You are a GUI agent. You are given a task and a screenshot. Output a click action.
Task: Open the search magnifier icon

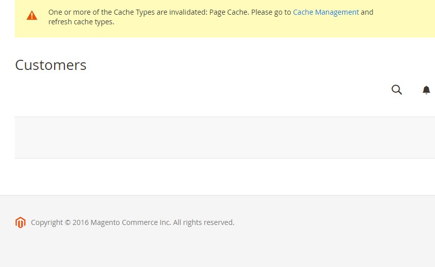[x=396, y=90]
